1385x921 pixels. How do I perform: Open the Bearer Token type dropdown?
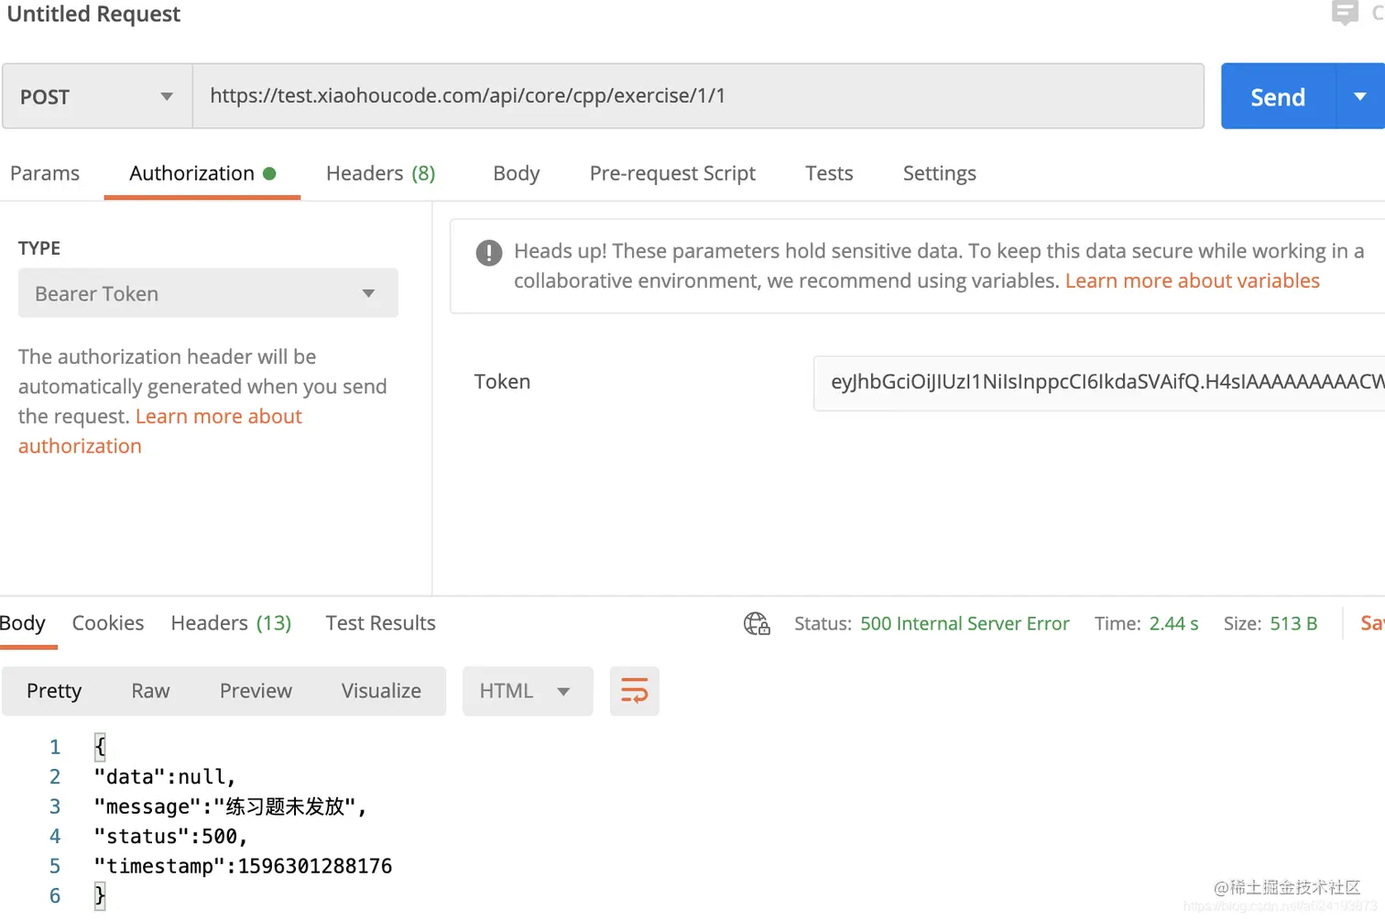pos(208,293)
